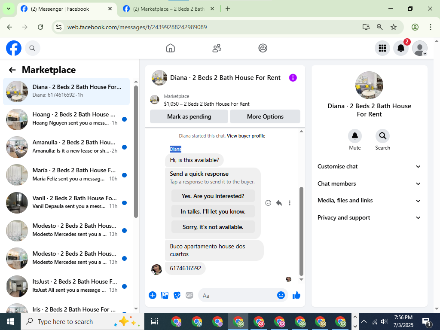Open Task View on taskbar
440x330 pixels.
point(155,321)
